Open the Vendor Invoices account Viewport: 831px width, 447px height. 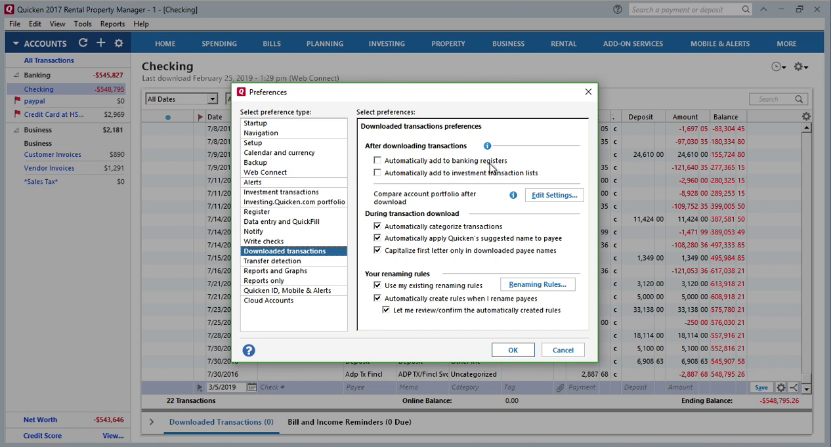49,168
